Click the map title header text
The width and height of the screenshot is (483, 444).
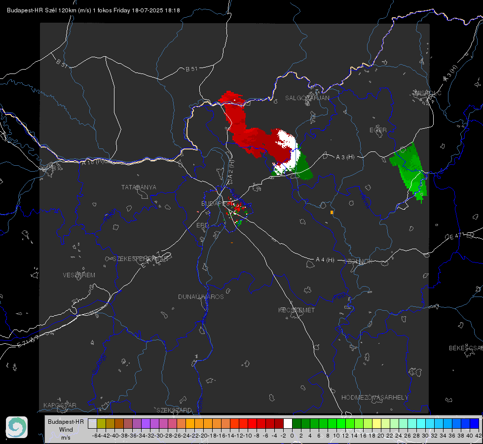click(x=93, y=10)
